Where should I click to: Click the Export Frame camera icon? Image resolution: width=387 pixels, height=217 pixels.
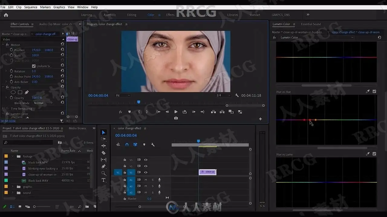click(x=176, y=118)
